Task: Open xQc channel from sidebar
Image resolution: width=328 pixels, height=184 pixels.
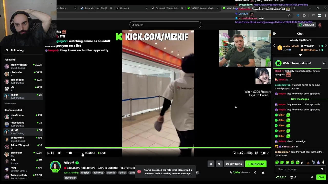Action: point(23,89)
